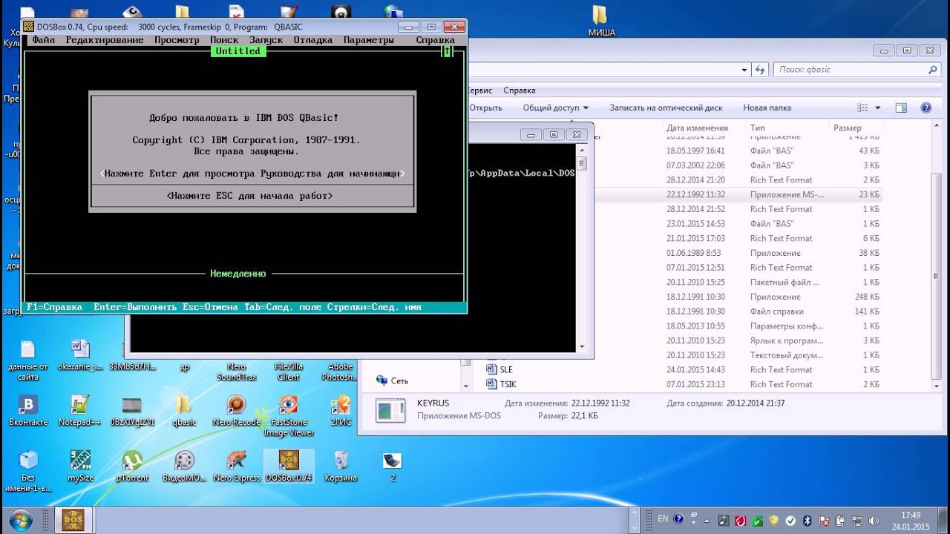
Task: Click the refresh button next to address bar
Action: click(760, 70)
